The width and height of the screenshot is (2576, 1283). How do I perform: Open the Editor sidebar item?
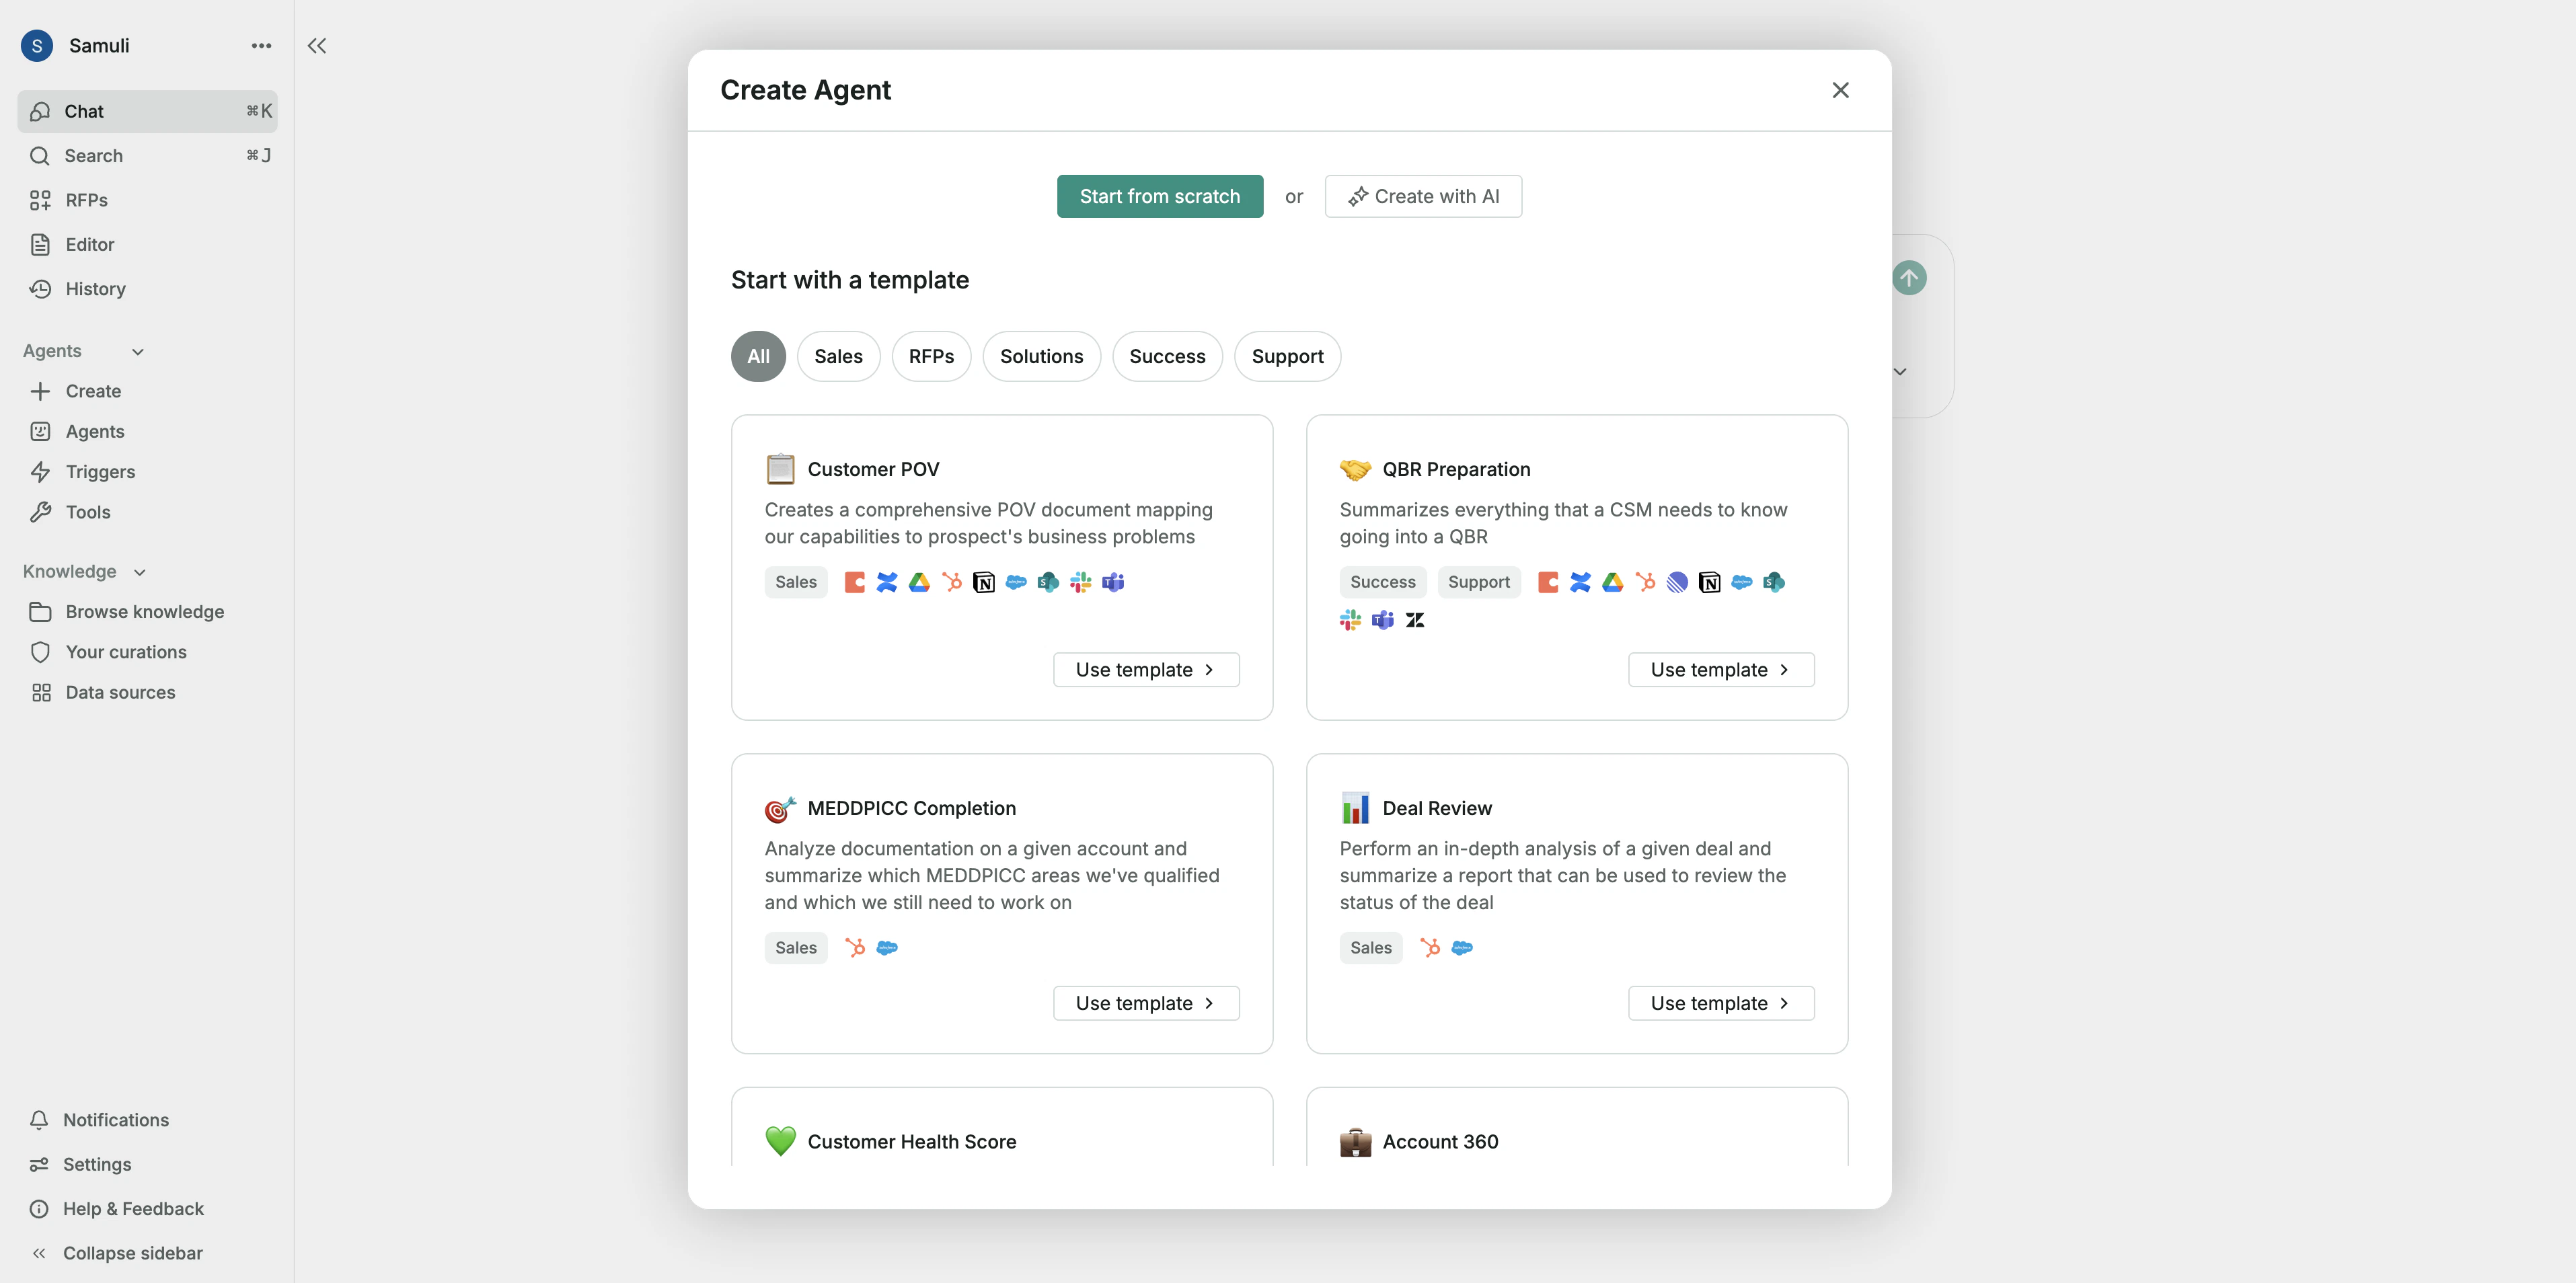coord(89,245)
